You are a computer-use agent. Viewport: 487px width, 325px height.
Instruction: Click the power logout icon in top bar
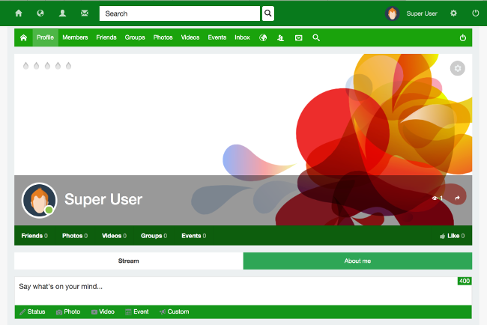[476, 13]
